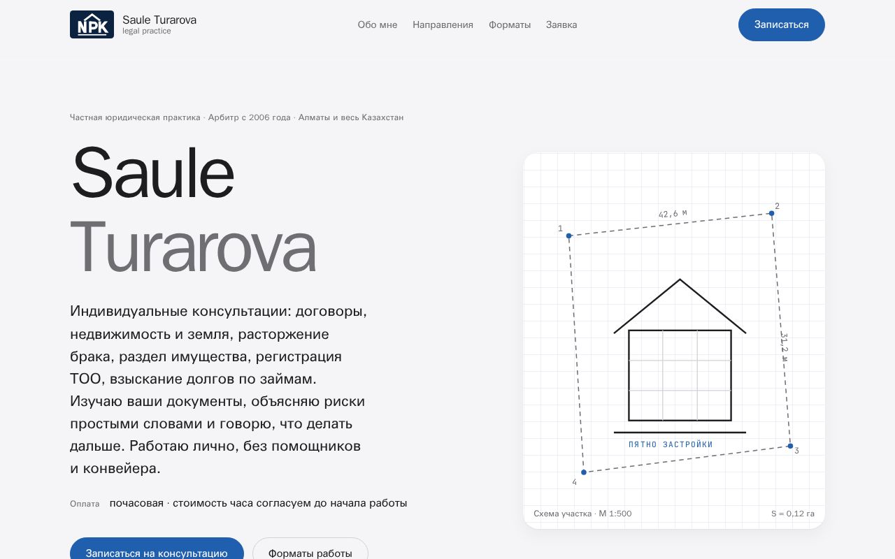Click the почасовая payment terms text
The height and width of the screenshot is (559, 895).
(258, 503)
